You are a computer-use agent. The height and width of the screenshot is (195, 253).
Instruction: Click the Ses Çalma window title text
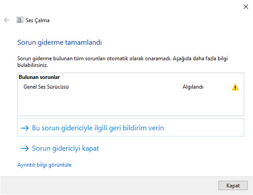37,20
